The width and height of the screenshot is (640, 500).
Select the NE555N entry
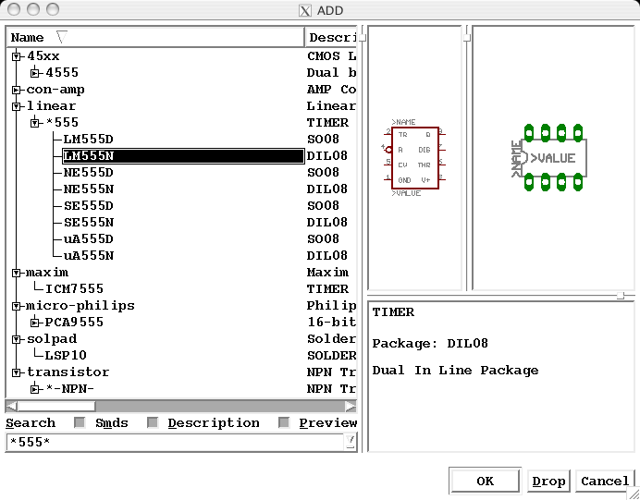pos(88,189)
